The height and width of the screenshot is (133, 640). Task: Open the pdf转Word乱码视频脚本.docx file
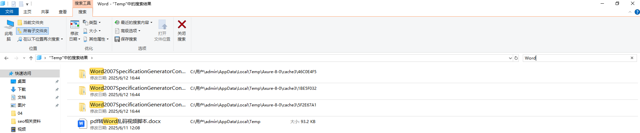coord(125,121)
